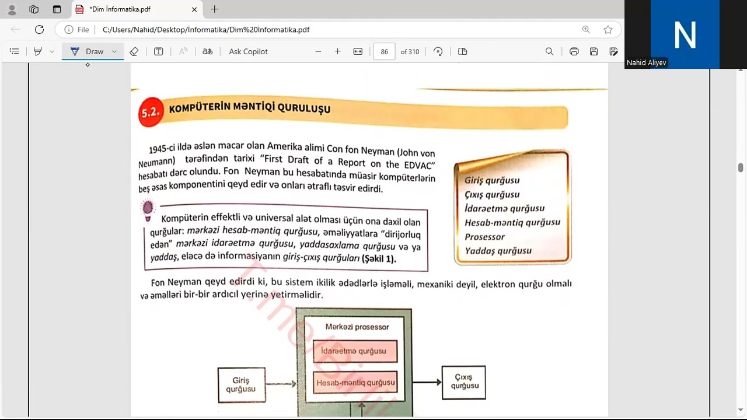Click the Hesab-məntiq qurğusu box in the diagram

(x=355, y=383)
